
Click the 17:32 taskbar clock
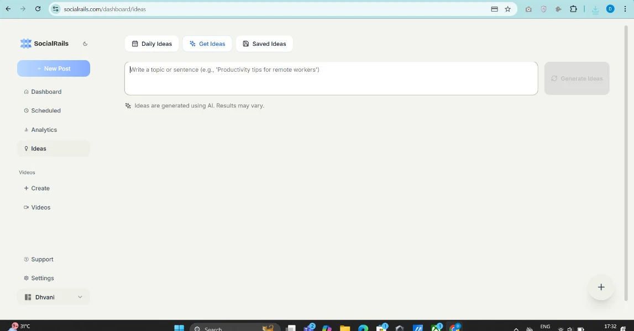pos(610,327)
